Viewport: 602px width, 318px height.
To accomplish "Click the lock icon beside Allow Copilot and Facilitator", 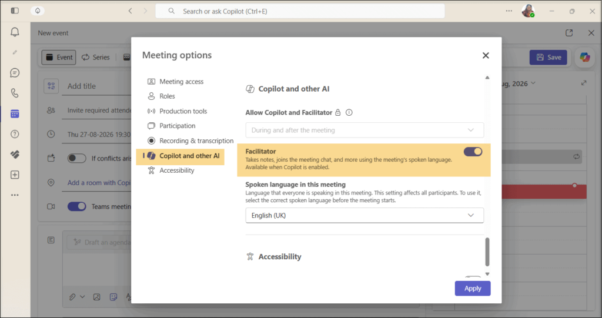I will 338,112.
